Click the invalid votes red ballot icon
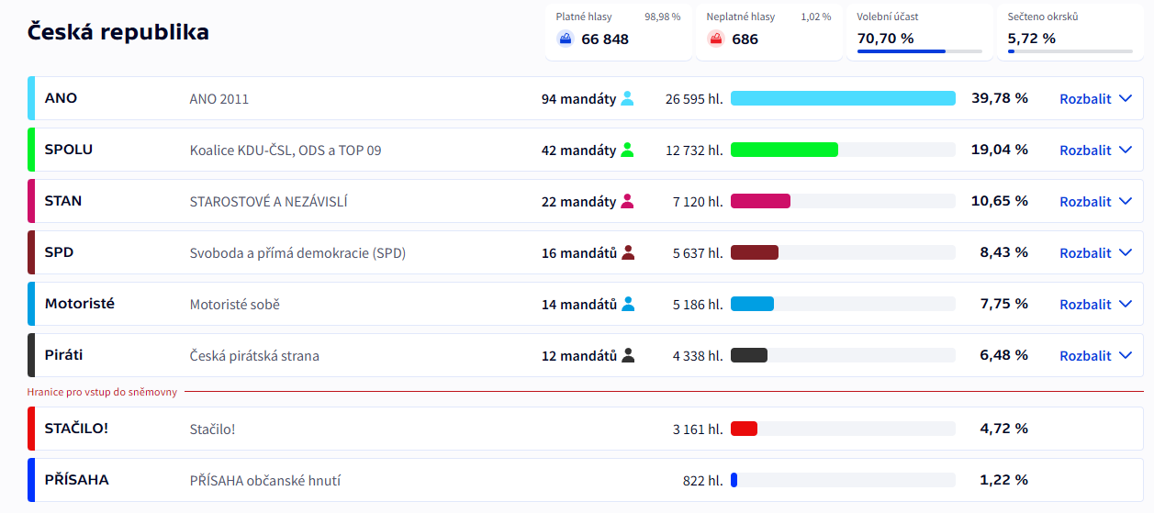The height and width of the screenshot is (513, 1154). click(x=716, y=39)
